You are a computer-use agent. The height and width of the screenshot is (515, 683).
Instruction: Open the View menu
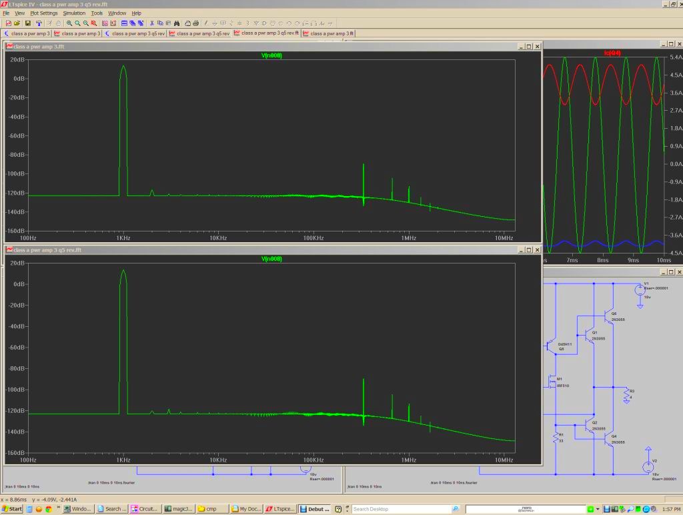[x=19, y=13]
